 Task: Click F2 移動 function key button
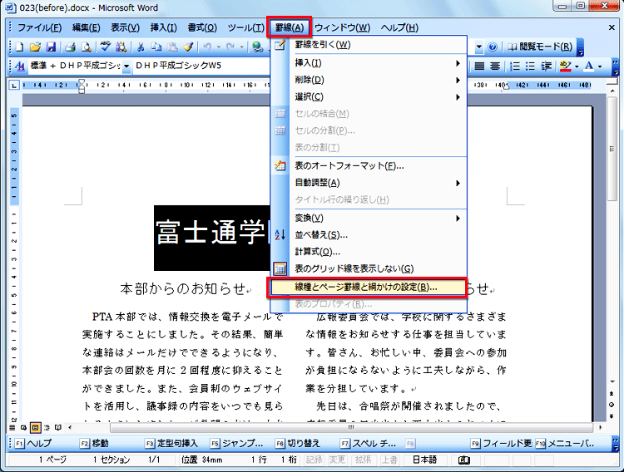tap(94, 444)
